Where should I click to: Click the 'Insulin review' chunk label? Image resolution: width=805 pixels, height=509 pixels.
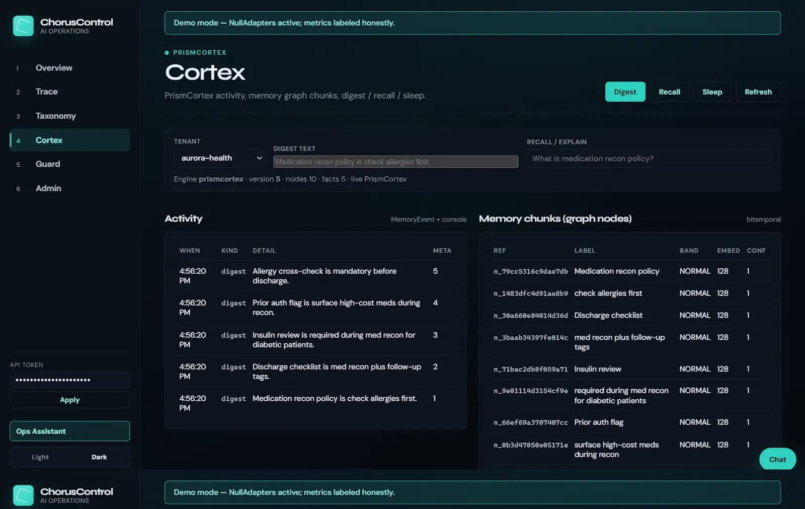(598, 369)
